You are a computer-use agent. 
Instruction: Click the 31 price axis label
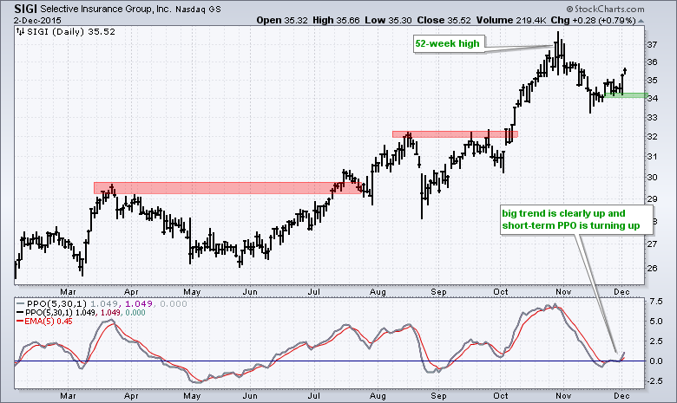pos(653,157)
